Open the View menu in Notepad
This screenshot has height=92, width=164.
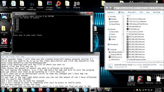pyautogui.click(x=18, y=57)
